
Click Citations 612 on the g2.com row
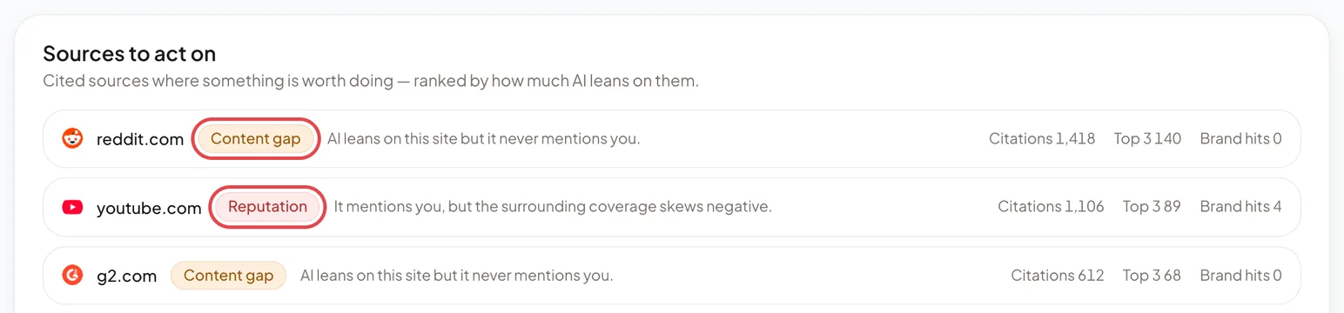click(1058, 276)
